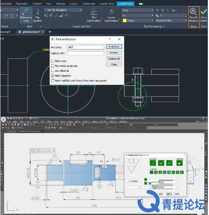209x215 pixels.
Task: Open the Express Tools ribbon tab
Action: pos(107,4)
